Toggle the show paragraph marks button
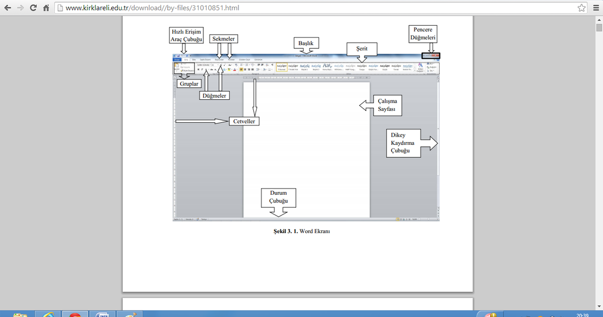This screenshot has height=317, width=603. point(271,65)
